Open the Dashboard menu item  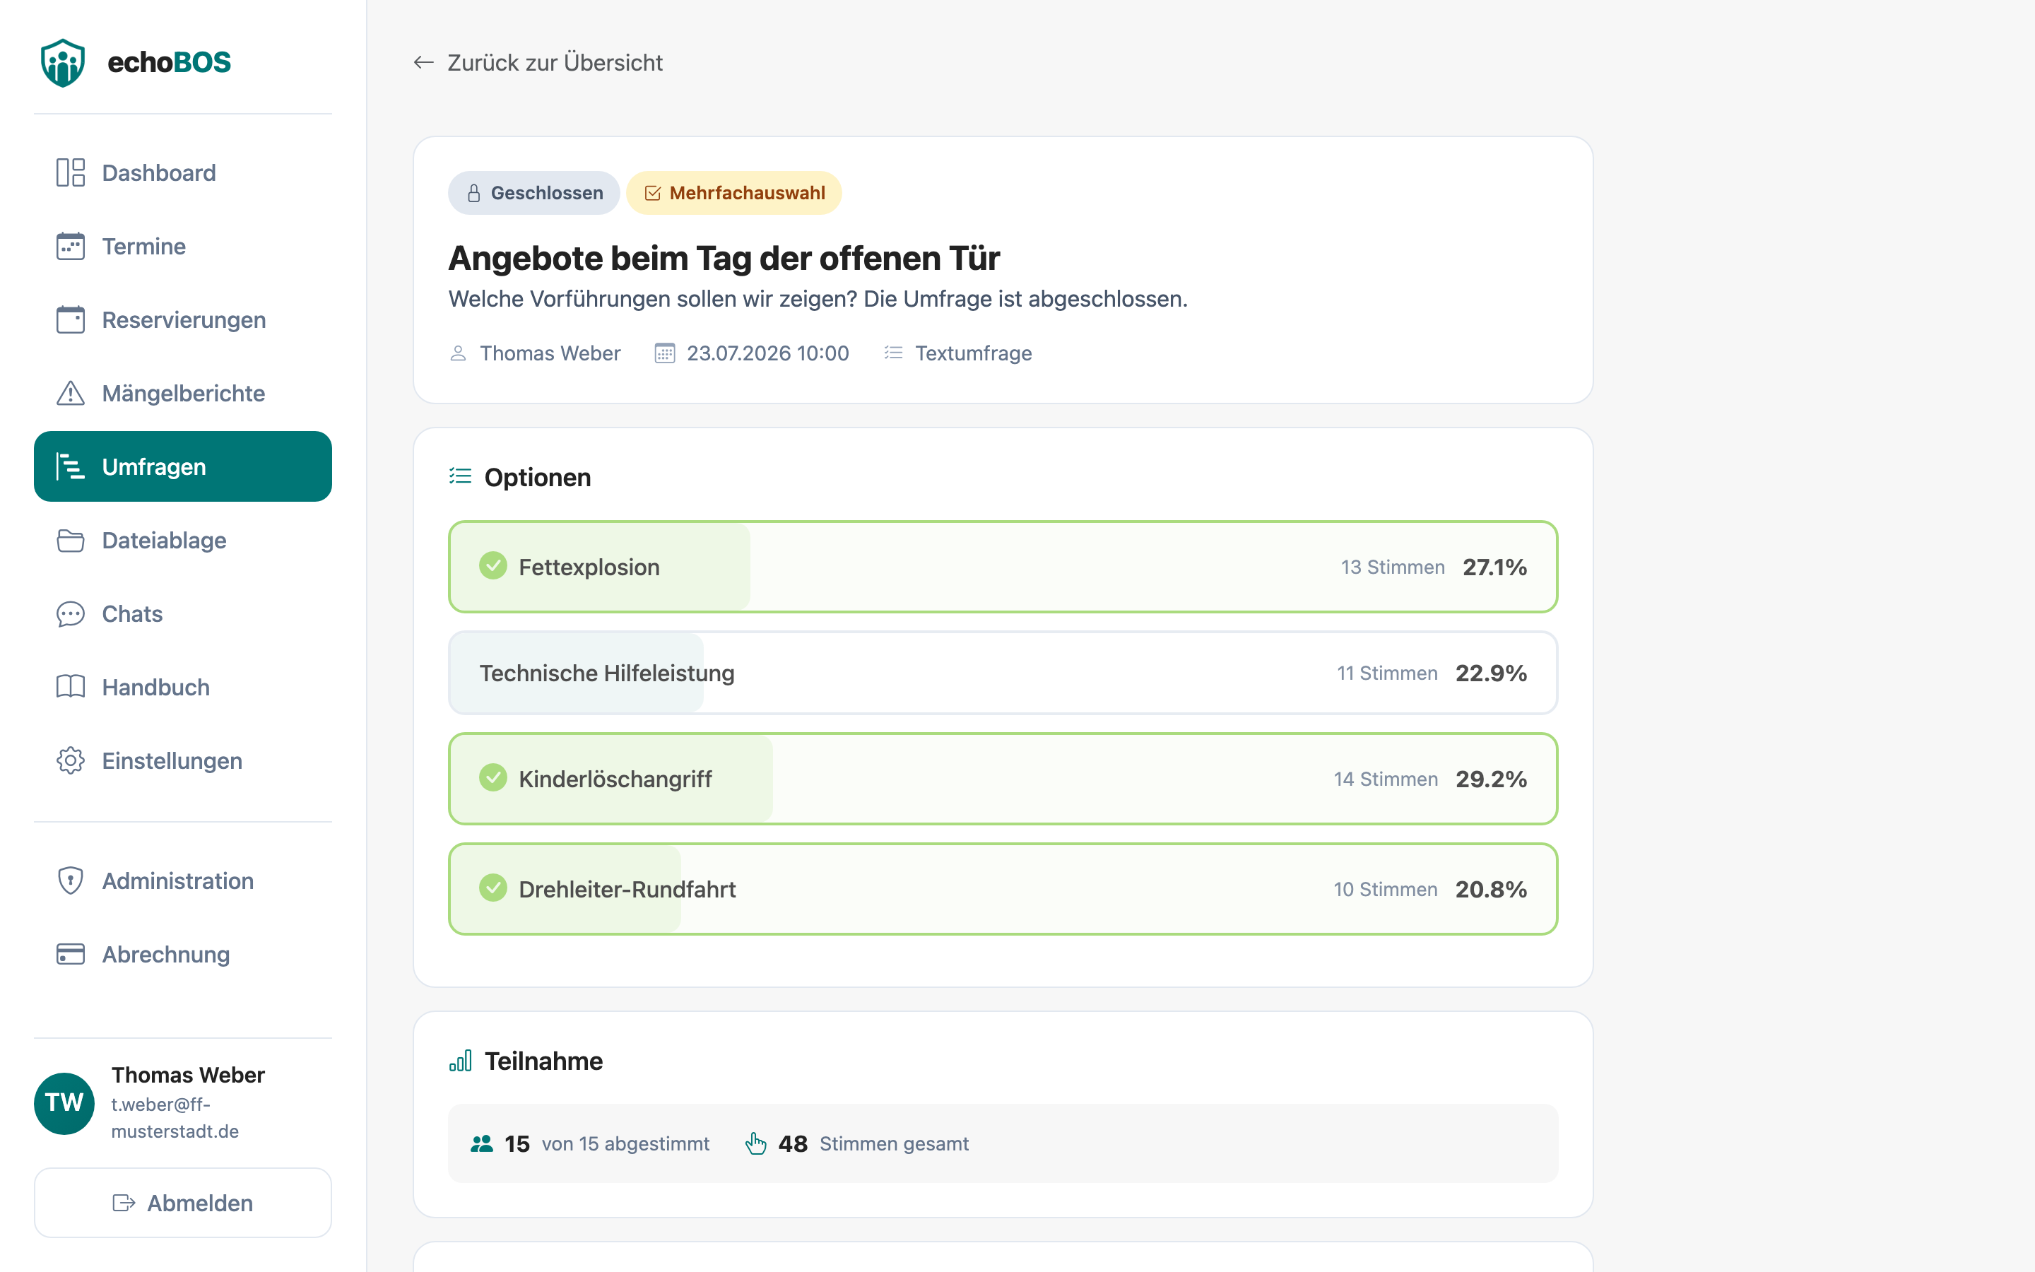(182, 172)
